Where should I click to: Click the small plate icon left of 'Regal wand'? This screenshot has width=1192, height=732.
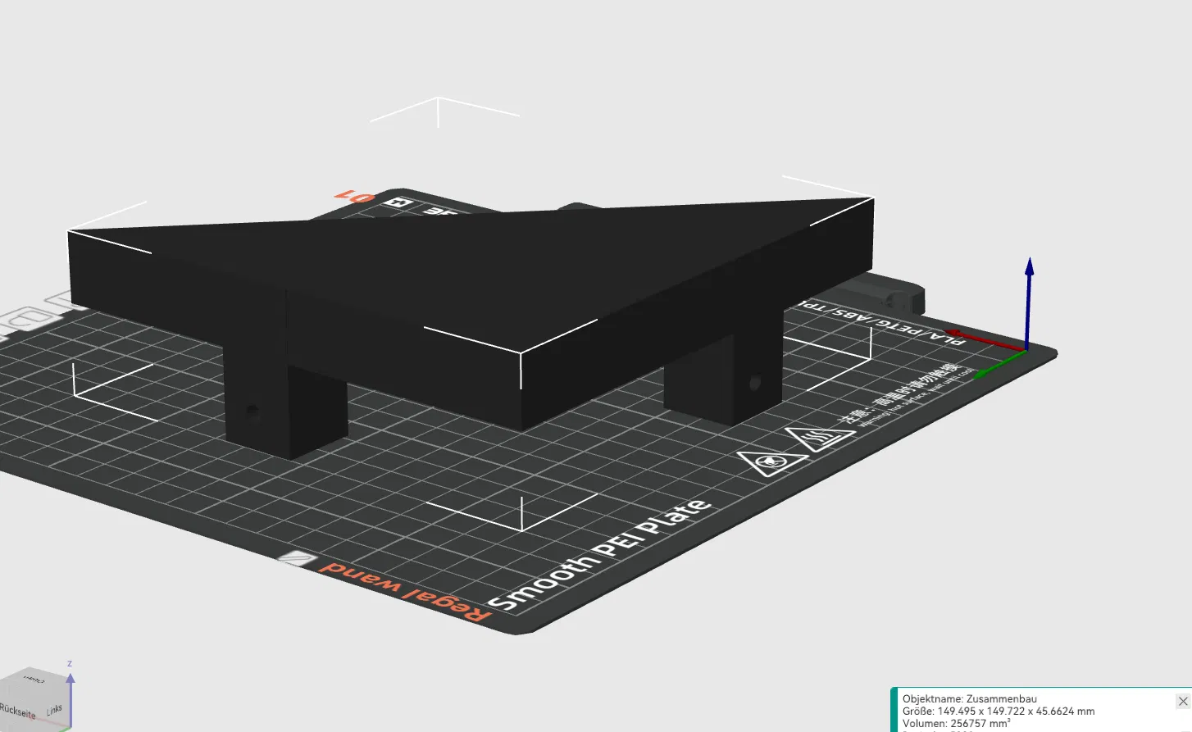click(x=297, y=560)
